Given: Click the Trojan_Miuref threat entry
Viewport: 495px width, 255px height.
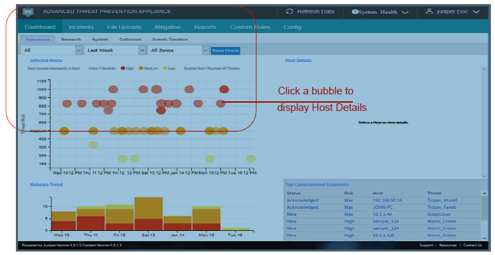Looking at the screenshot, I should click(442, 200).
